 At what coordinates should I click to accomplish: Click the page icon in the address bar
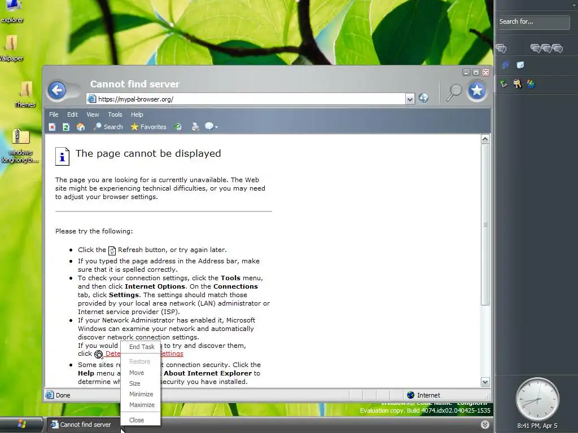pos(92,99)
